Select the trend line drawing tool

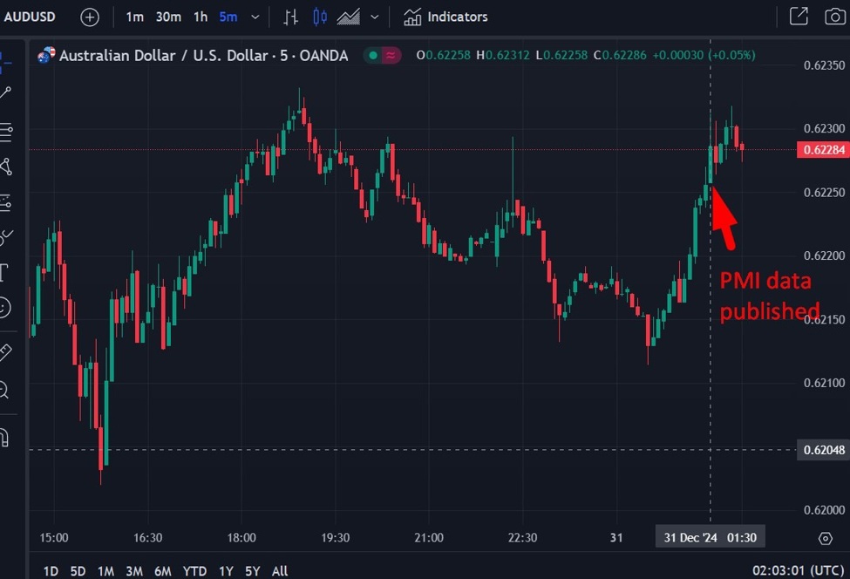[5, 92]
